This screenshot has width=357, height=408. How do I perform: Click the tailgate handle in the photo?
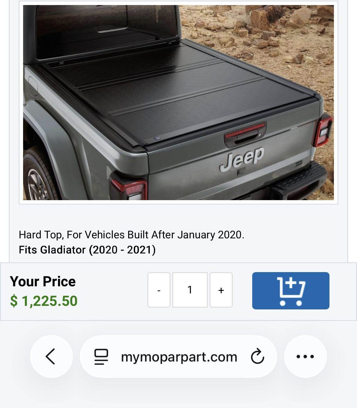click(245, 135)
